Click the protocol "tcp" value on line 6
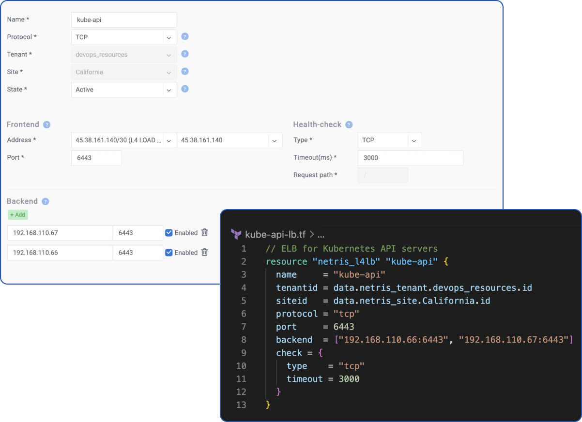This screenshot has width=582, height=422. (x=346, y=314)
